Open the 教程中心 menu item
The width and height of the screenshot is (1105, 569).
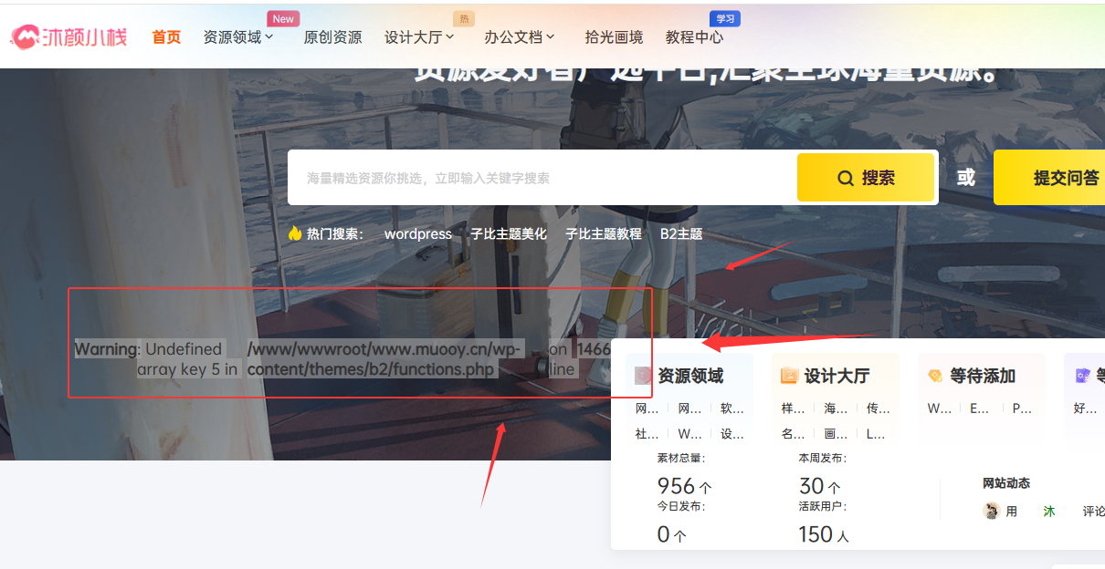(x=694, y=37)
